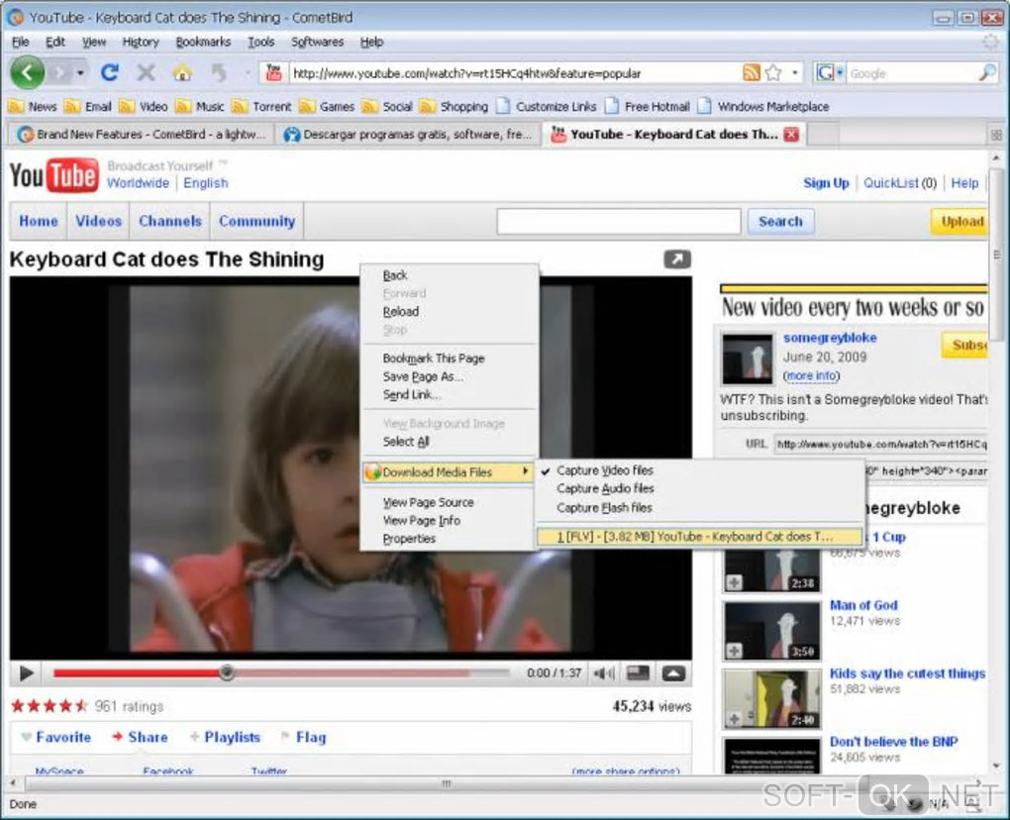Mute video with the speaker volume icon

604,673
